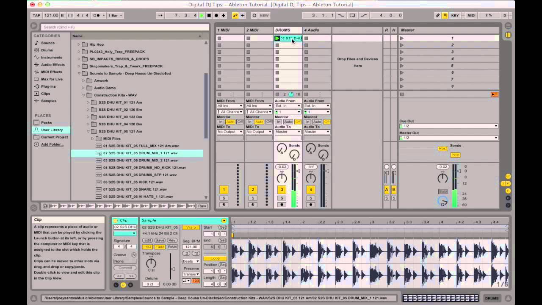The width and height of the screenshot is (542, 305).
Task: Toggle the clip Loop switch
Action: coord(215,258)
